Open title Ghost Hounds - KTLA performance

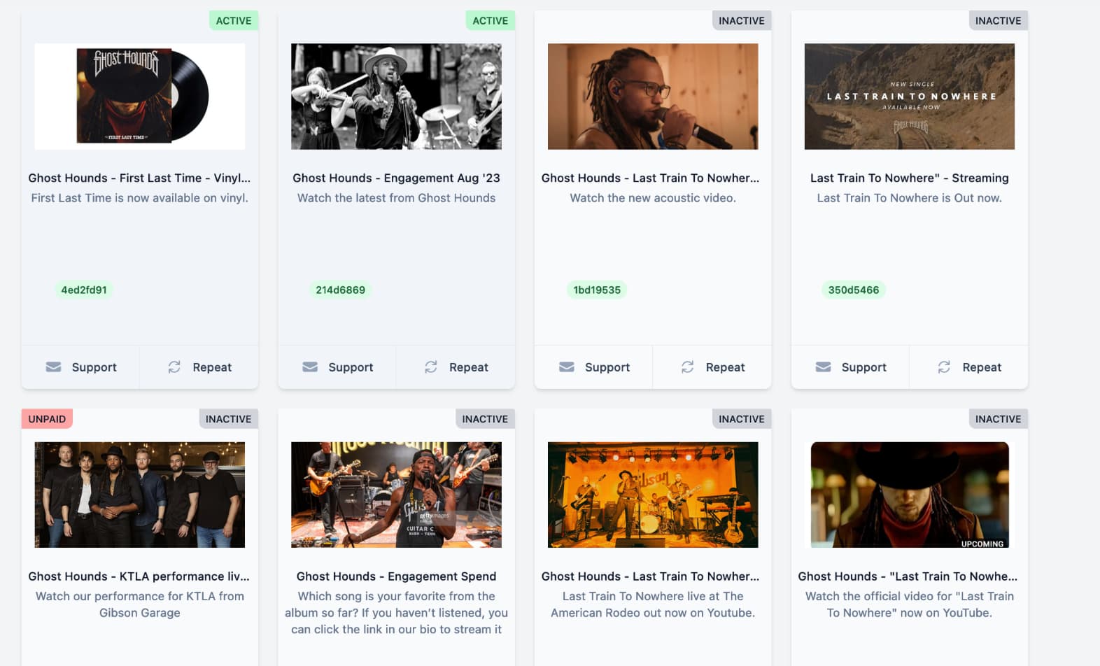[x=139, y=576]
